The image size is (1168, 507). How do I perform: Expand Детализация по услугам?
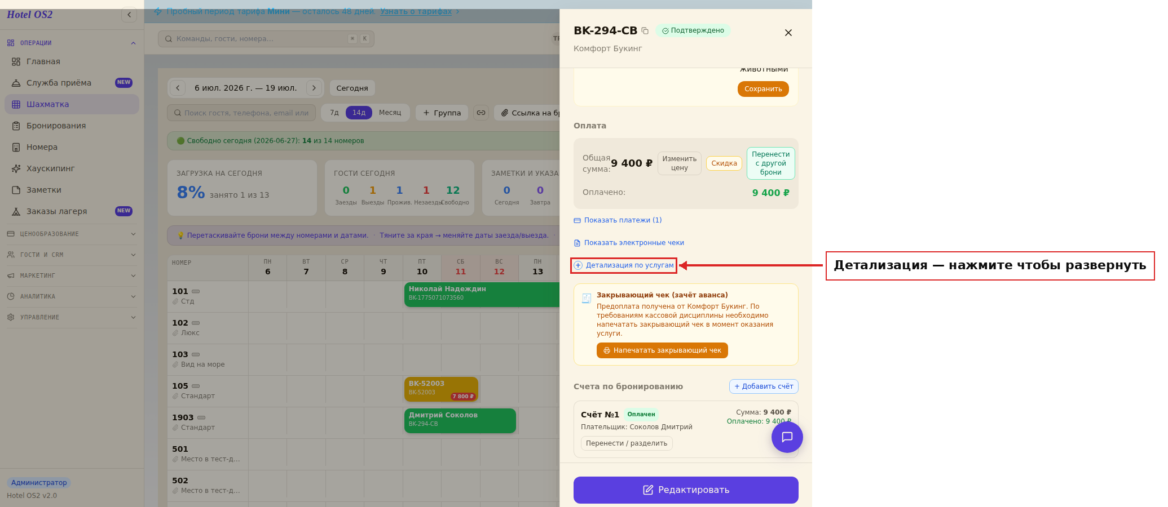[x=624, y=265]
